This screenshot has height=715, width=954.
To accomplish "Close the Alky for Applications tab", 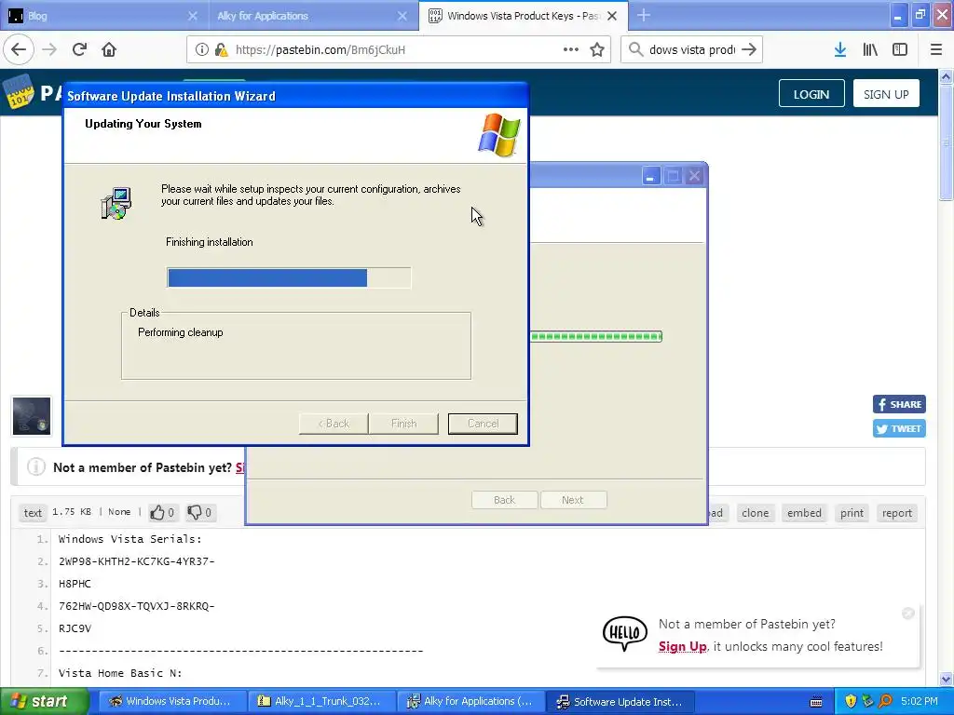I will click(x=402, y=16).
